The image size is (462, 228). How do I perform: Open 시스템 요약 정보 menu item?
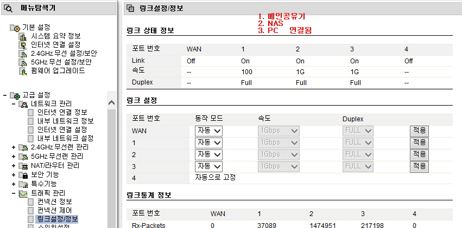[56, 36]
